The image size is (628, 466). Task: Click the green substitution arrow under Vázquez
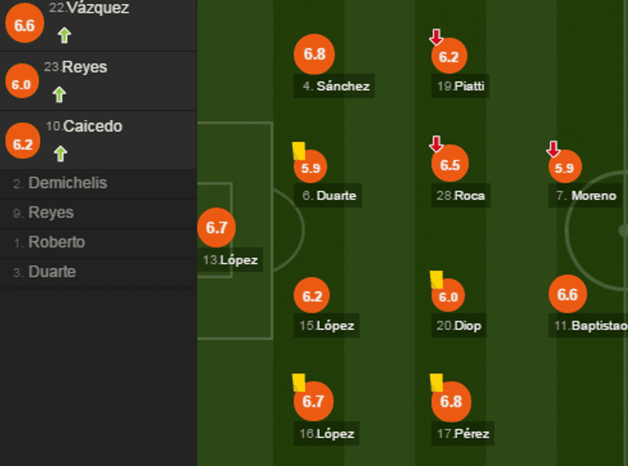point(63,35)
